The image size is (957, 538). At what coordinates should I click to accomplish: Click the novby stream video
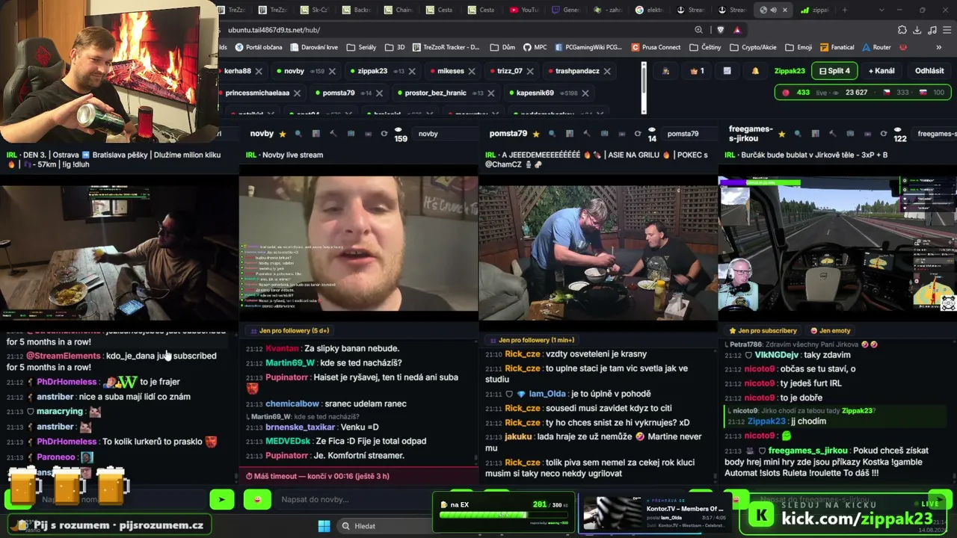(x=358, y=244)
